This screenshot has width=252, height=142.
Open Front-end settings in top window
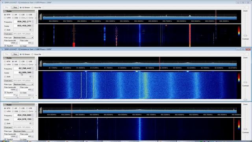click(8, 34)
